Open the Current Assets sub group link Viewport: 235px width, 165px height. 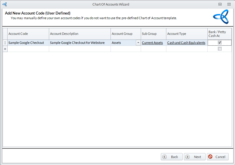(152, 43)
